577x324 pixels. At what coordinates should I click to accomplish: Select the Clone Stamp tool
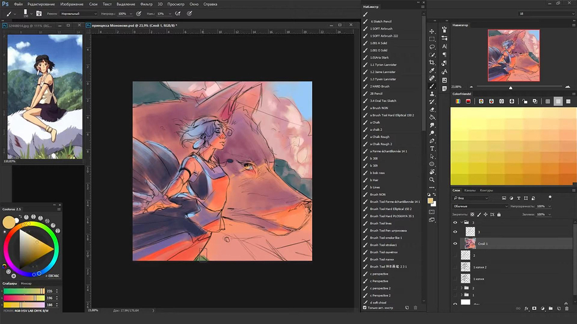(x=432, y=93)
